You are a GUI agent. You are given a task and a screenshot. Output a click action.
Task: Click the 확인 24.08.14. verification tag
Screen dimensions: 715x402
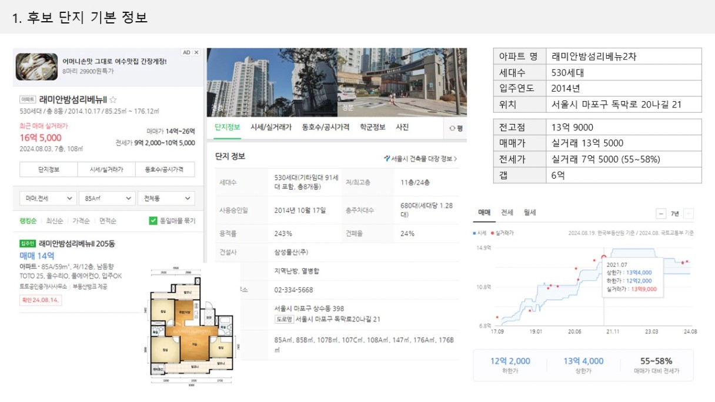pos(41,300)
